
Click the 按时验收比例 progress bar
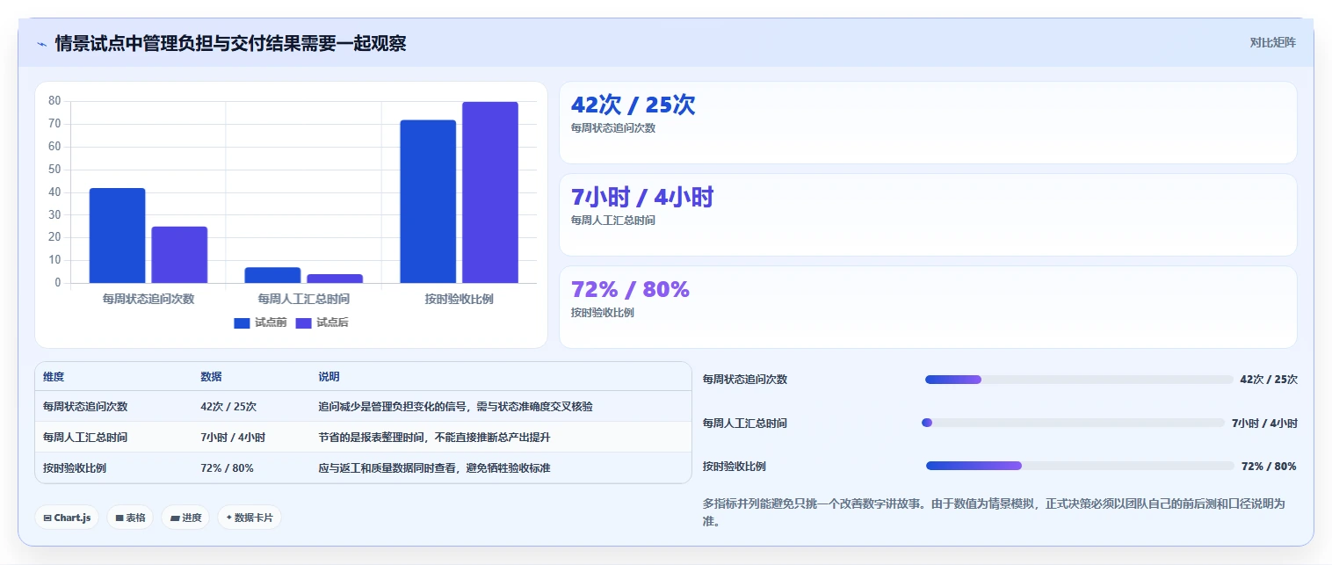[1080, 466]
